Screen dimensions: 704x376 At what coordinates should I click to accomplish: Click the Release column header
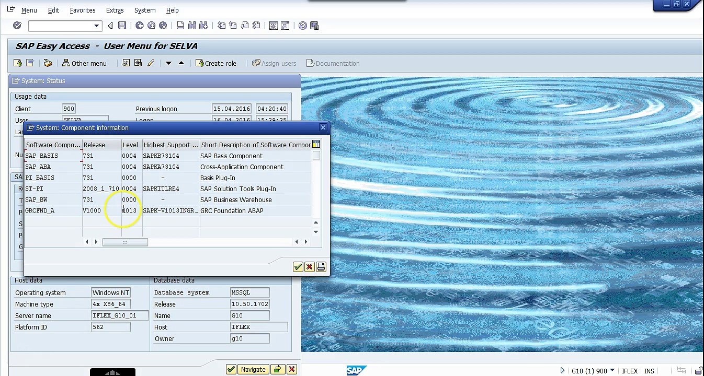(x=102, y=145)
